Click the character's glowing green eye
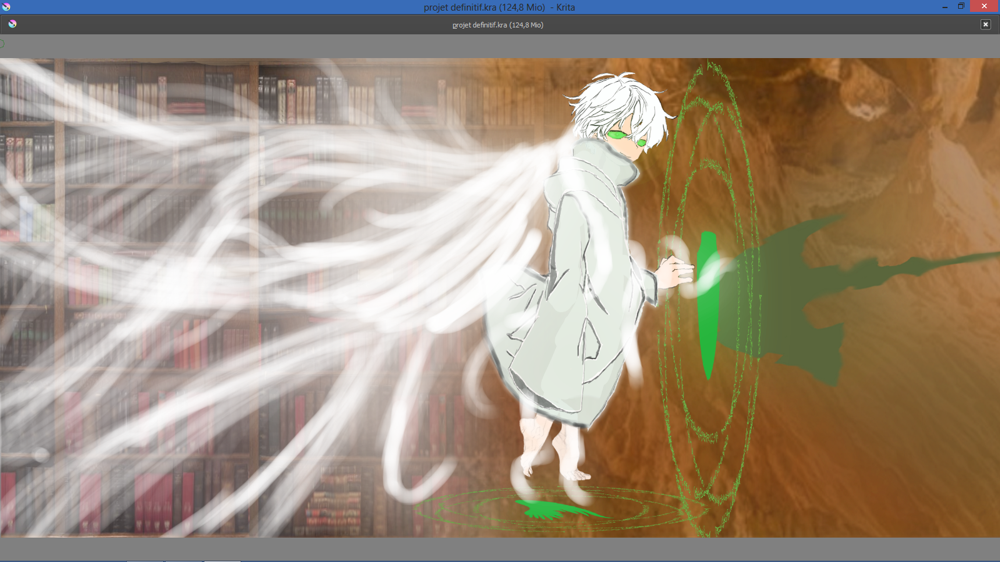This screenshot has height=562, width=1000. (x=617, y=134)
